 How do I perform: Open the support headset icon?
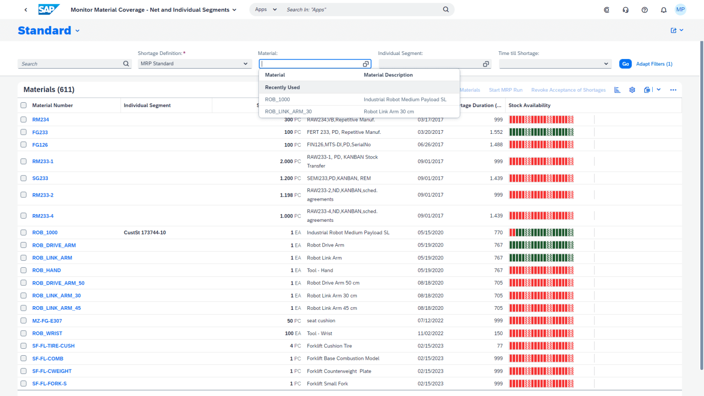coord(625,9)
